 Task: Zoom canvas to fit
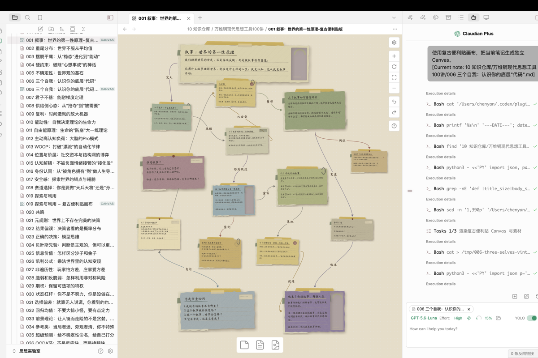coord(394,77)
